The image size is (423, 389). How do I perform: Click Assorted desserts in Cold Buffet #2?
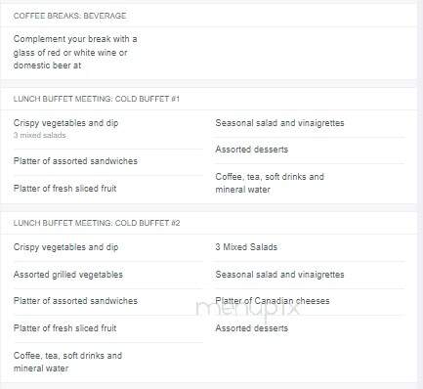[252, 328]
